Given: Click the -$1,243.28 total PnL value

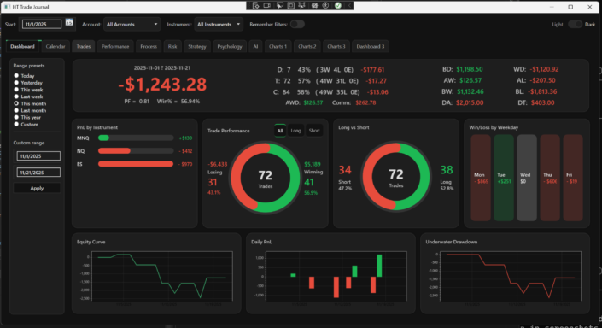Looking at the screenshot, I should coord(162,85).
